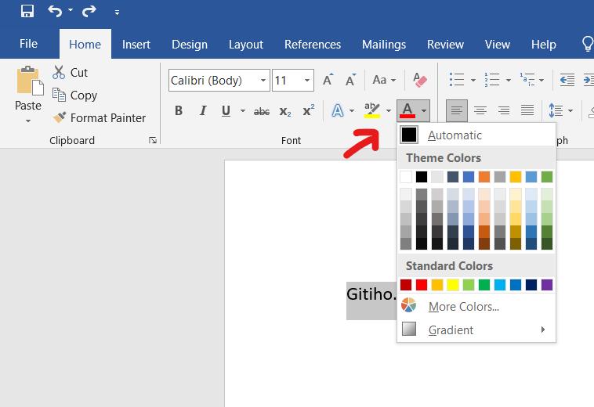Viewport: 594px width, 407px height.
Task: Pick the yellow standard color swatch
Action: [452, 285]
